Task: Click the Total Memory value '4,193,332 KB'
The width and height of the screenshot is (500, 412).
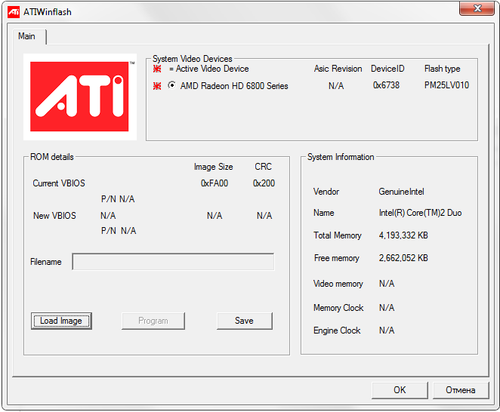Action: click(x=403, y=235)
